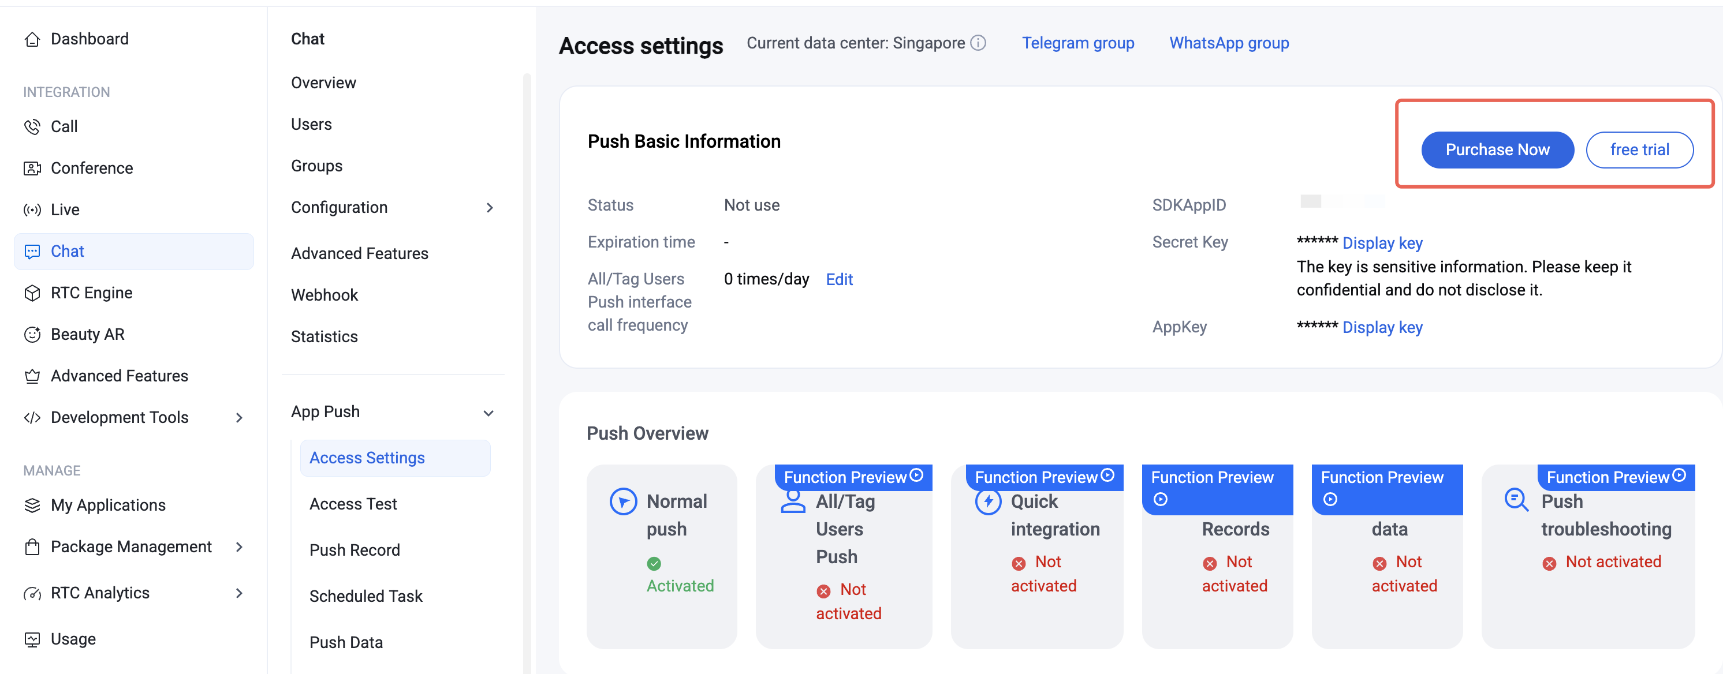Expand the Package Management menu

point(239,547)
